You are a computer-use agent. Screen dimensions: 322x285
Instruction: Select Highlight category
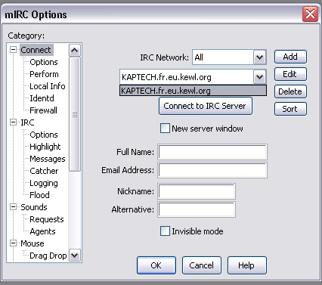pos(45,147)
